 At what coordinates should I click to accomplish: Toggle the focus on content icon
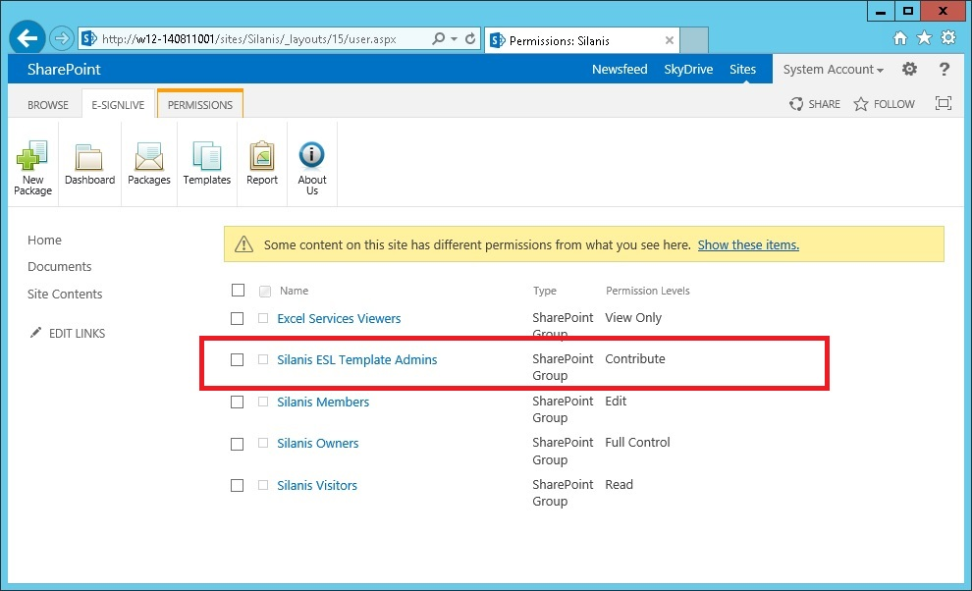[x=944, y=104]
